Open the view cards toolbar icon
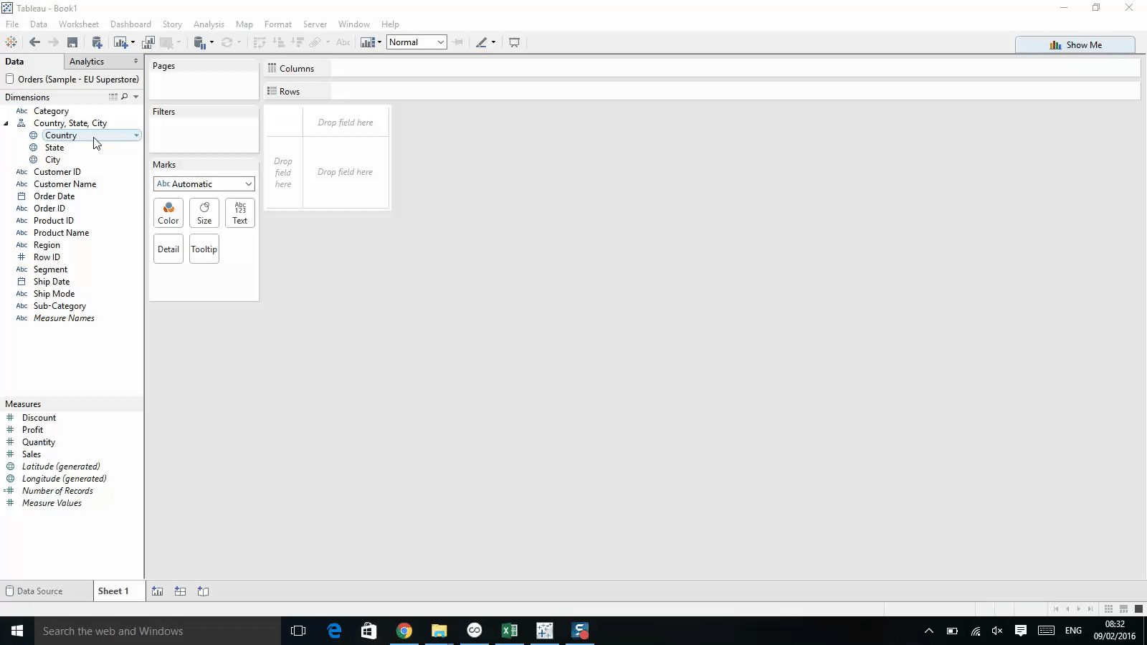This screenshot has width=1147, height=645. pos(368,42)
